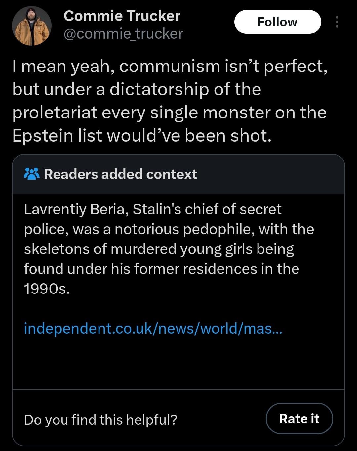The height and width of the screenshot is (451, 357).
Task: Click '1990s.' at the note's end
Action: pos(47,289)
